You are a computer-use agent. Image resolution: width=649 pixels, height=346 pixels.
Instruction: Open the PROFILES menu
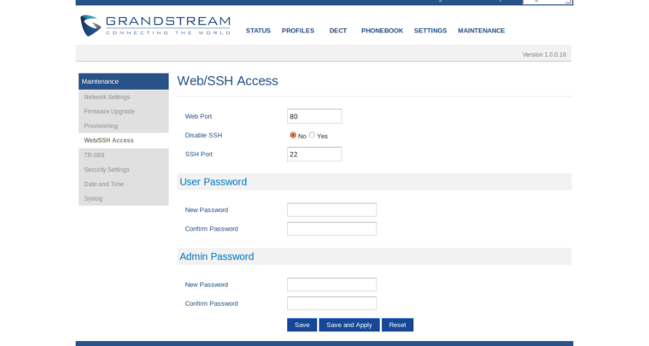point(298,31)
